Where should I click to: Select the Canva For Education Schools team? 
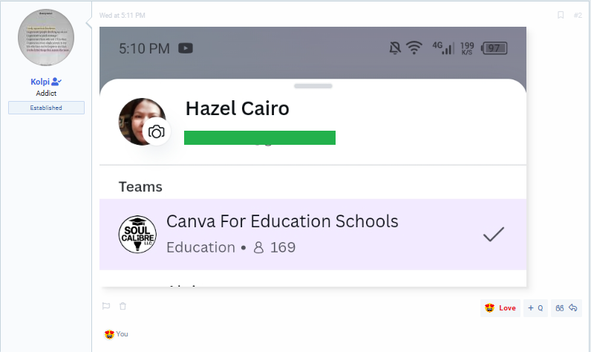[313, 235]
